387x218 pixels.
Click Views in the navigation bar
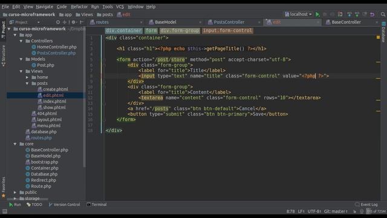[x=84, y=15]
